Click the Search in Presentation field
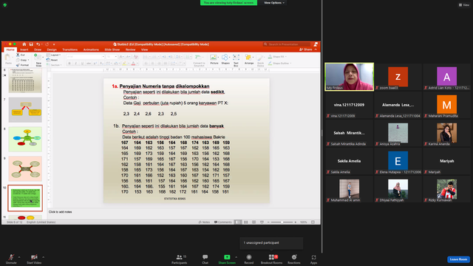 tap(287, 44)
